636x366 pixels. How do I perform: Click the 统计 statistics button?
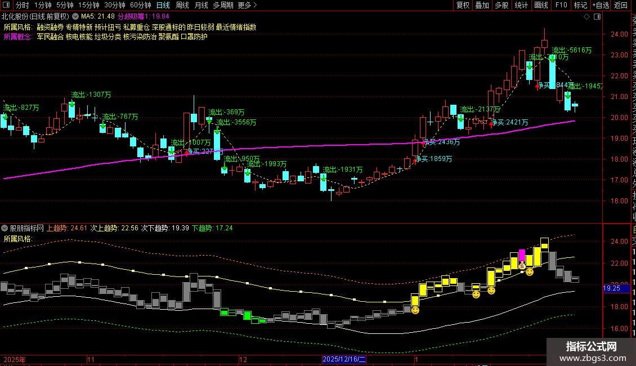click(x=521, y=5)
